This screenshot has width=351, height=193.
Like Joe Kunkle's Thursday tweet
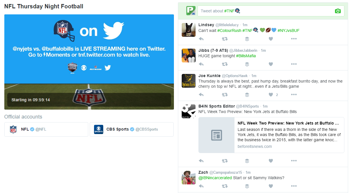pos(271,95)
